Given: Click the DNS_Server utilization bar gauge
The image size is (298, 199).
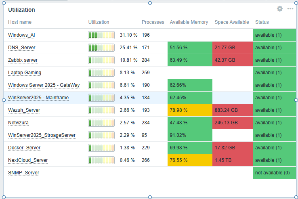Looking at the screenshot, I should (x=101, y=48).
